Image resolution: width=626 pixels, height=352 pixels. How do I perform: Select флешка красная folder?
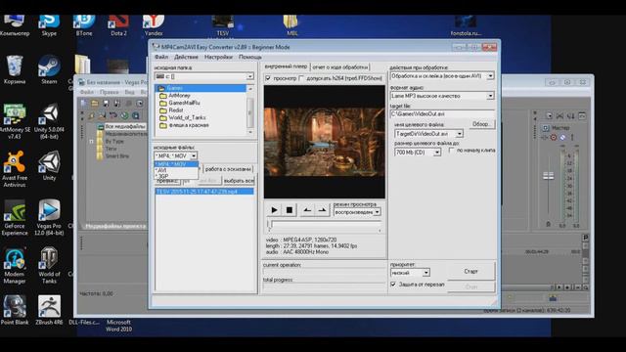188,125
